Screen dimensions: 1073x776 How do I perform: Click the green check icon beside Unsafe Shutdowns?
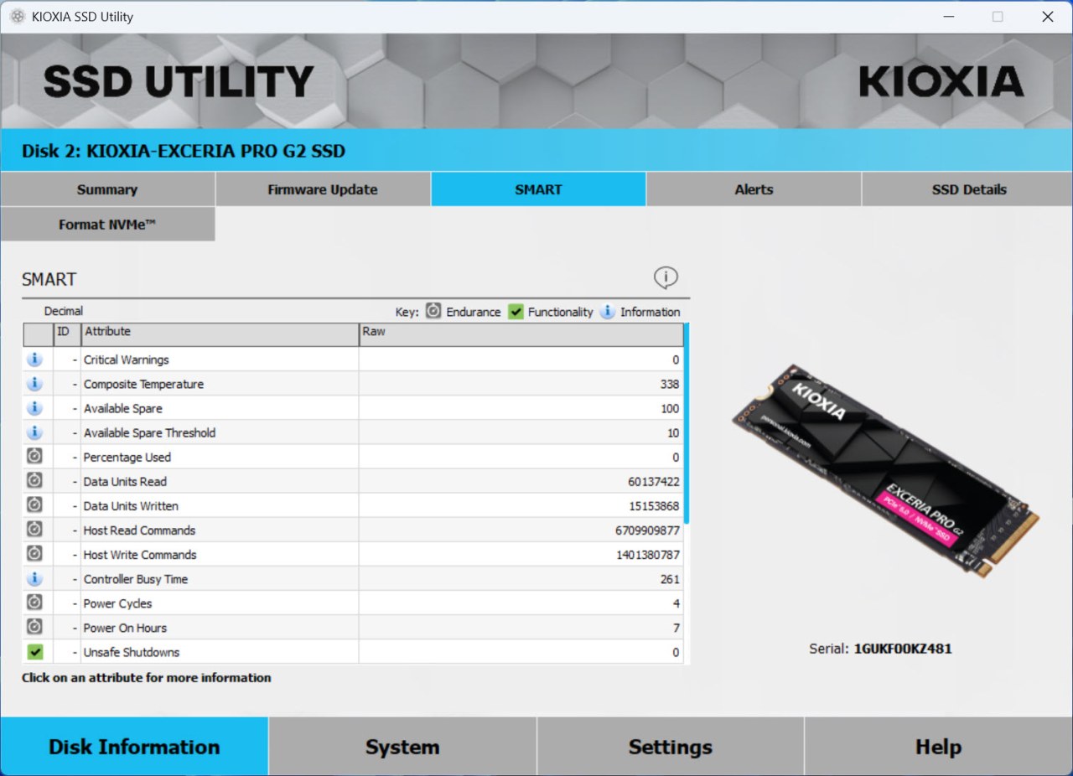(34, 651)
